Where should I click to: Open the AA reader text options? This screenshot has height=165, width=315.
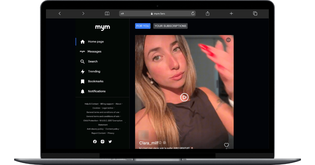[122, 13]
